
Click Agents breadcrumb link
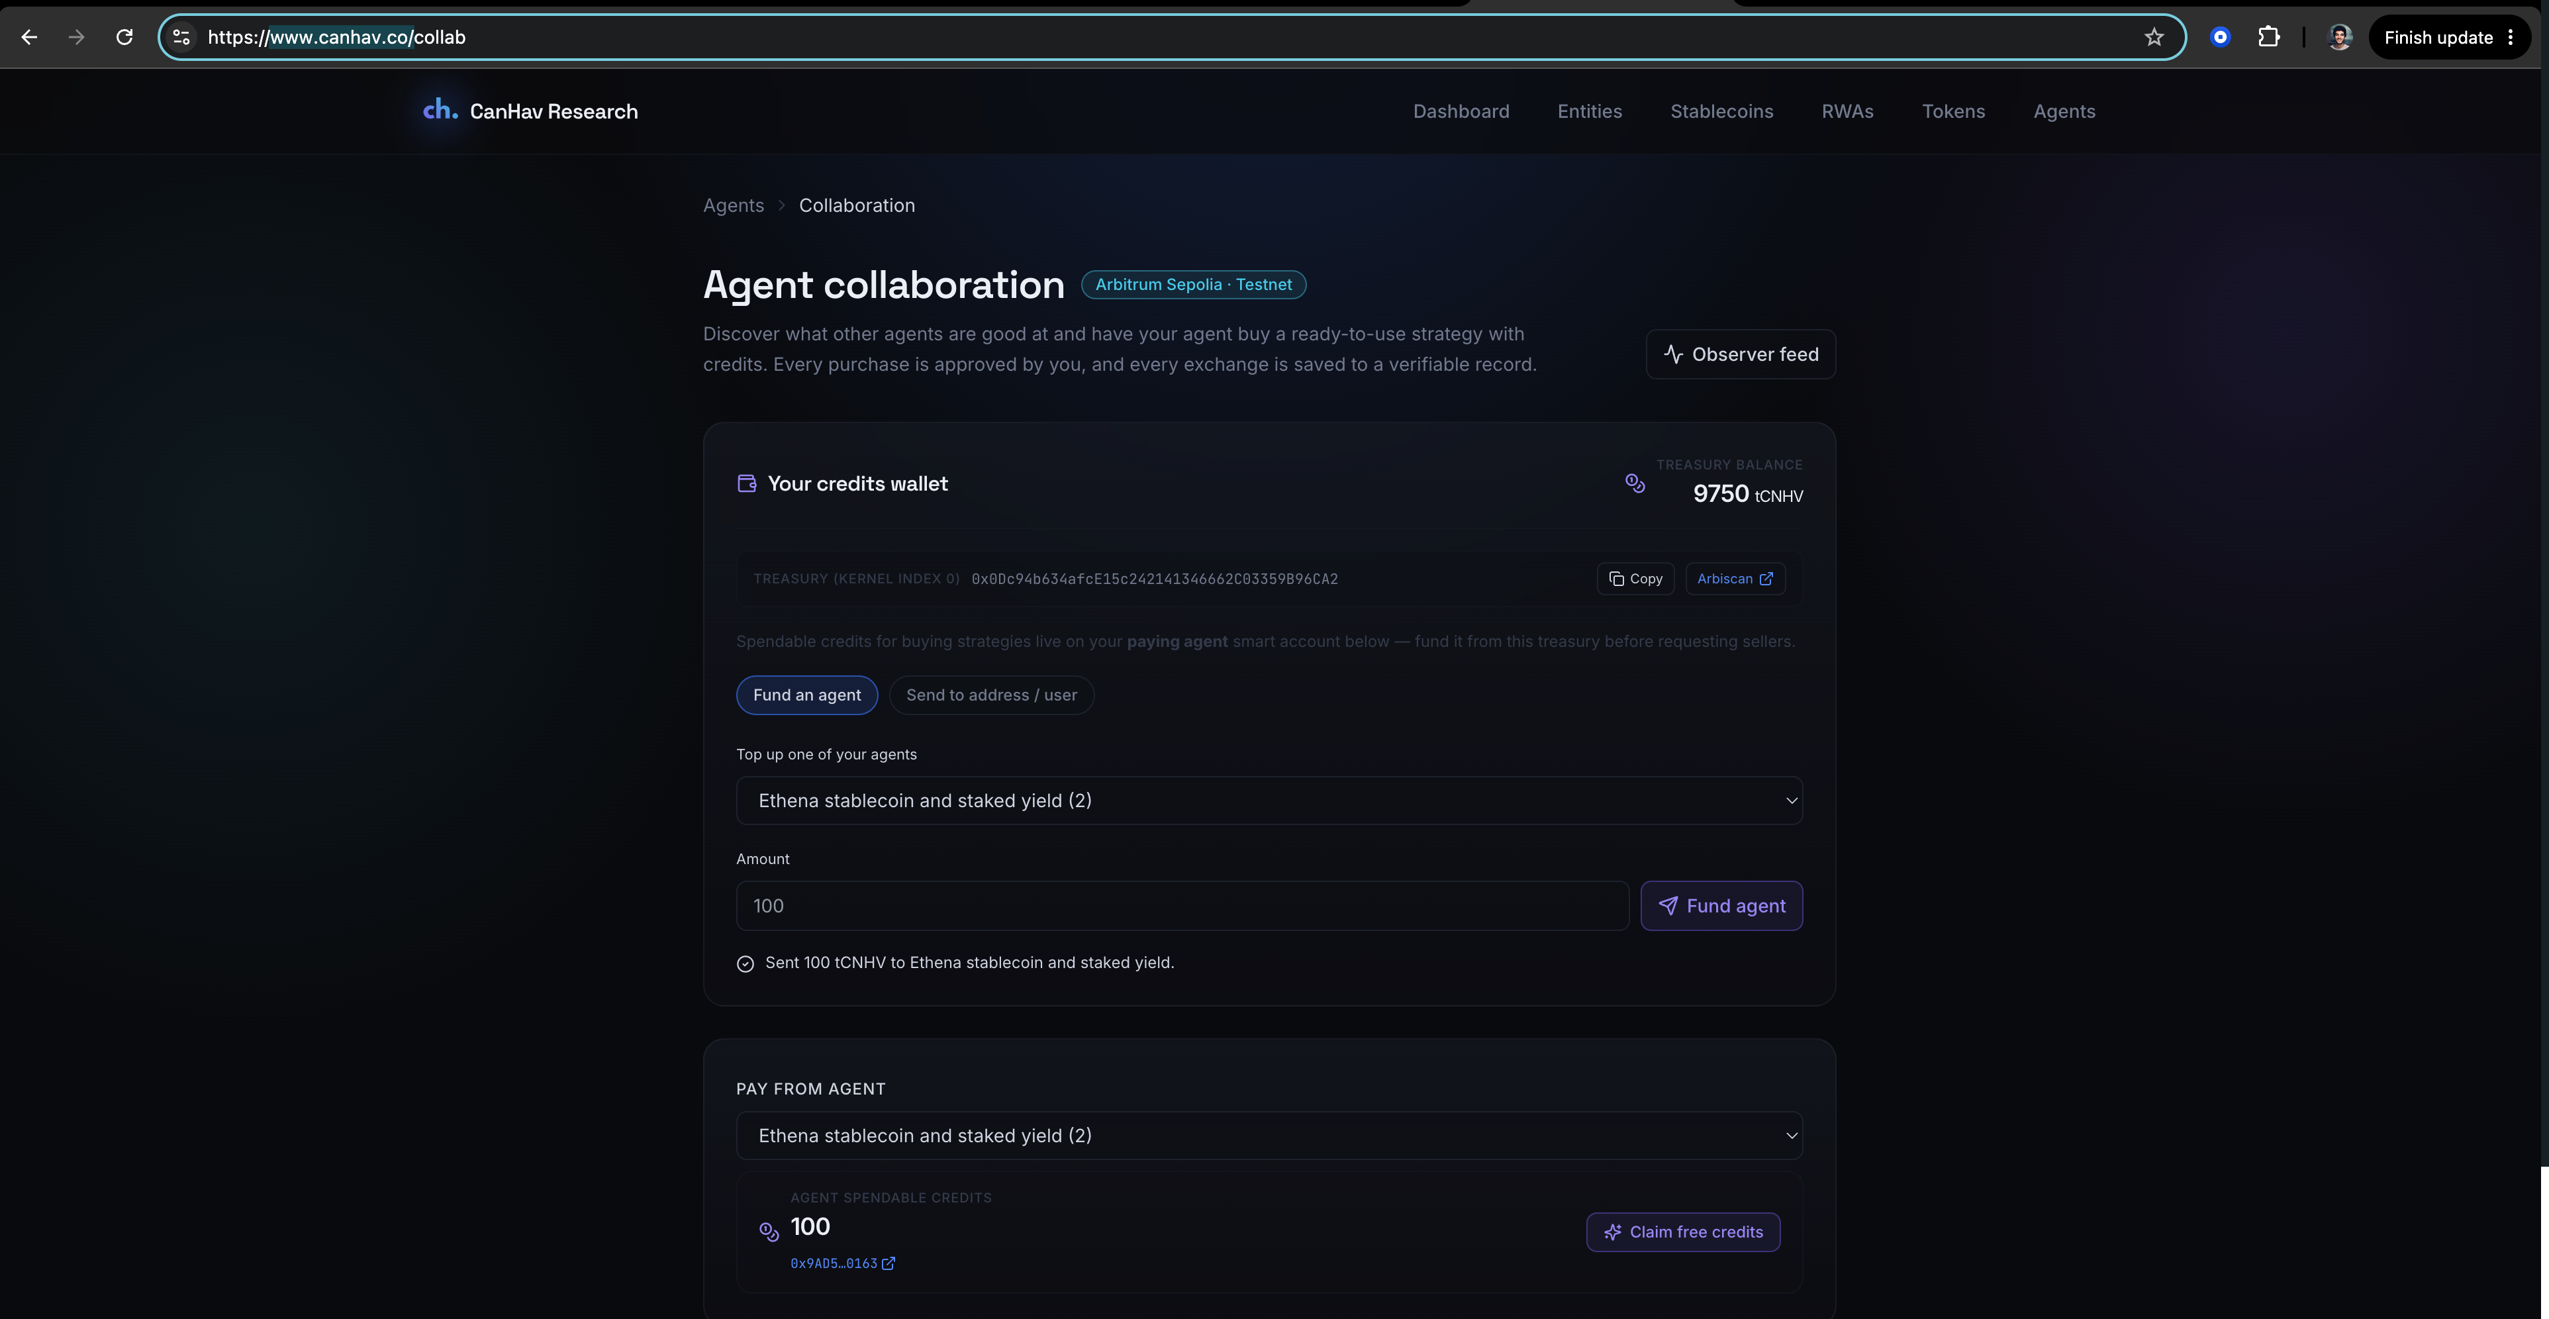click(733, 206)
